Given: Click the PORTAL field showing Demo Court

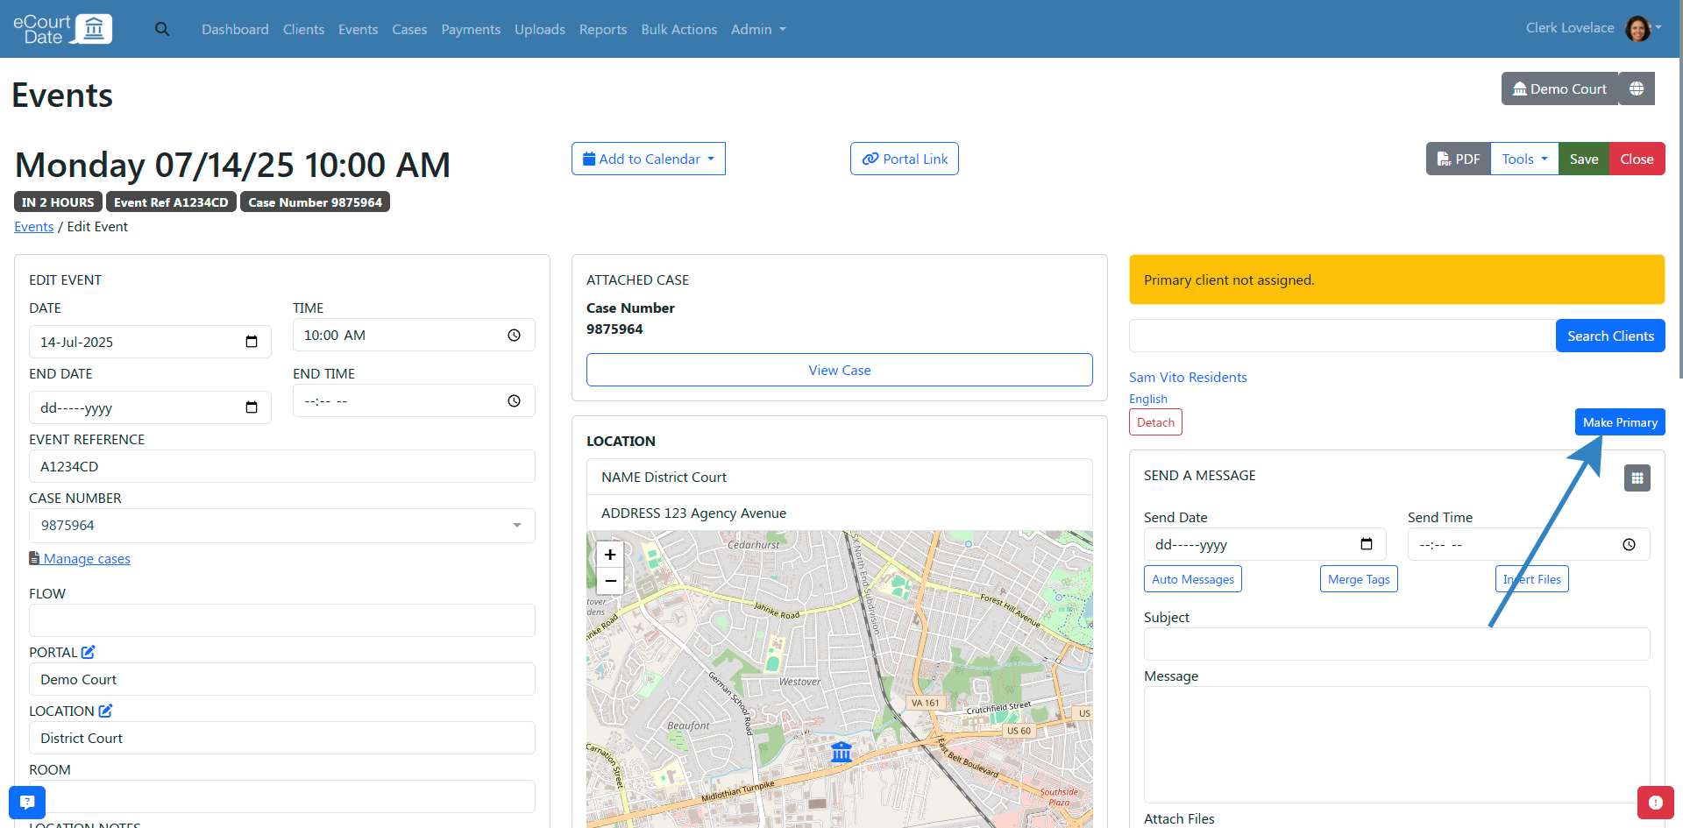Looking at the screenshot, I should click(282, 679).
